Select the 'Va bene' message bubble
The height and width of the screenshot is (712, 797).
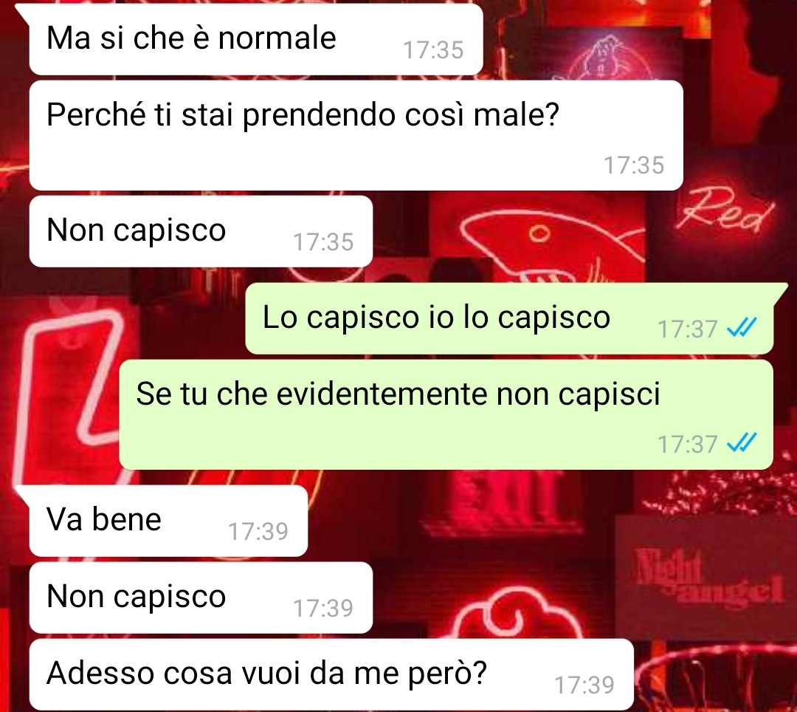(168, 521)
